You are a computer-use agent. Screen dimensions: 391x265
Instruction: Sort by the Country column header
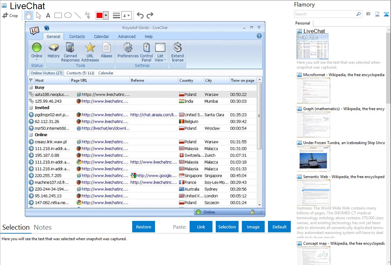(186, 80)
